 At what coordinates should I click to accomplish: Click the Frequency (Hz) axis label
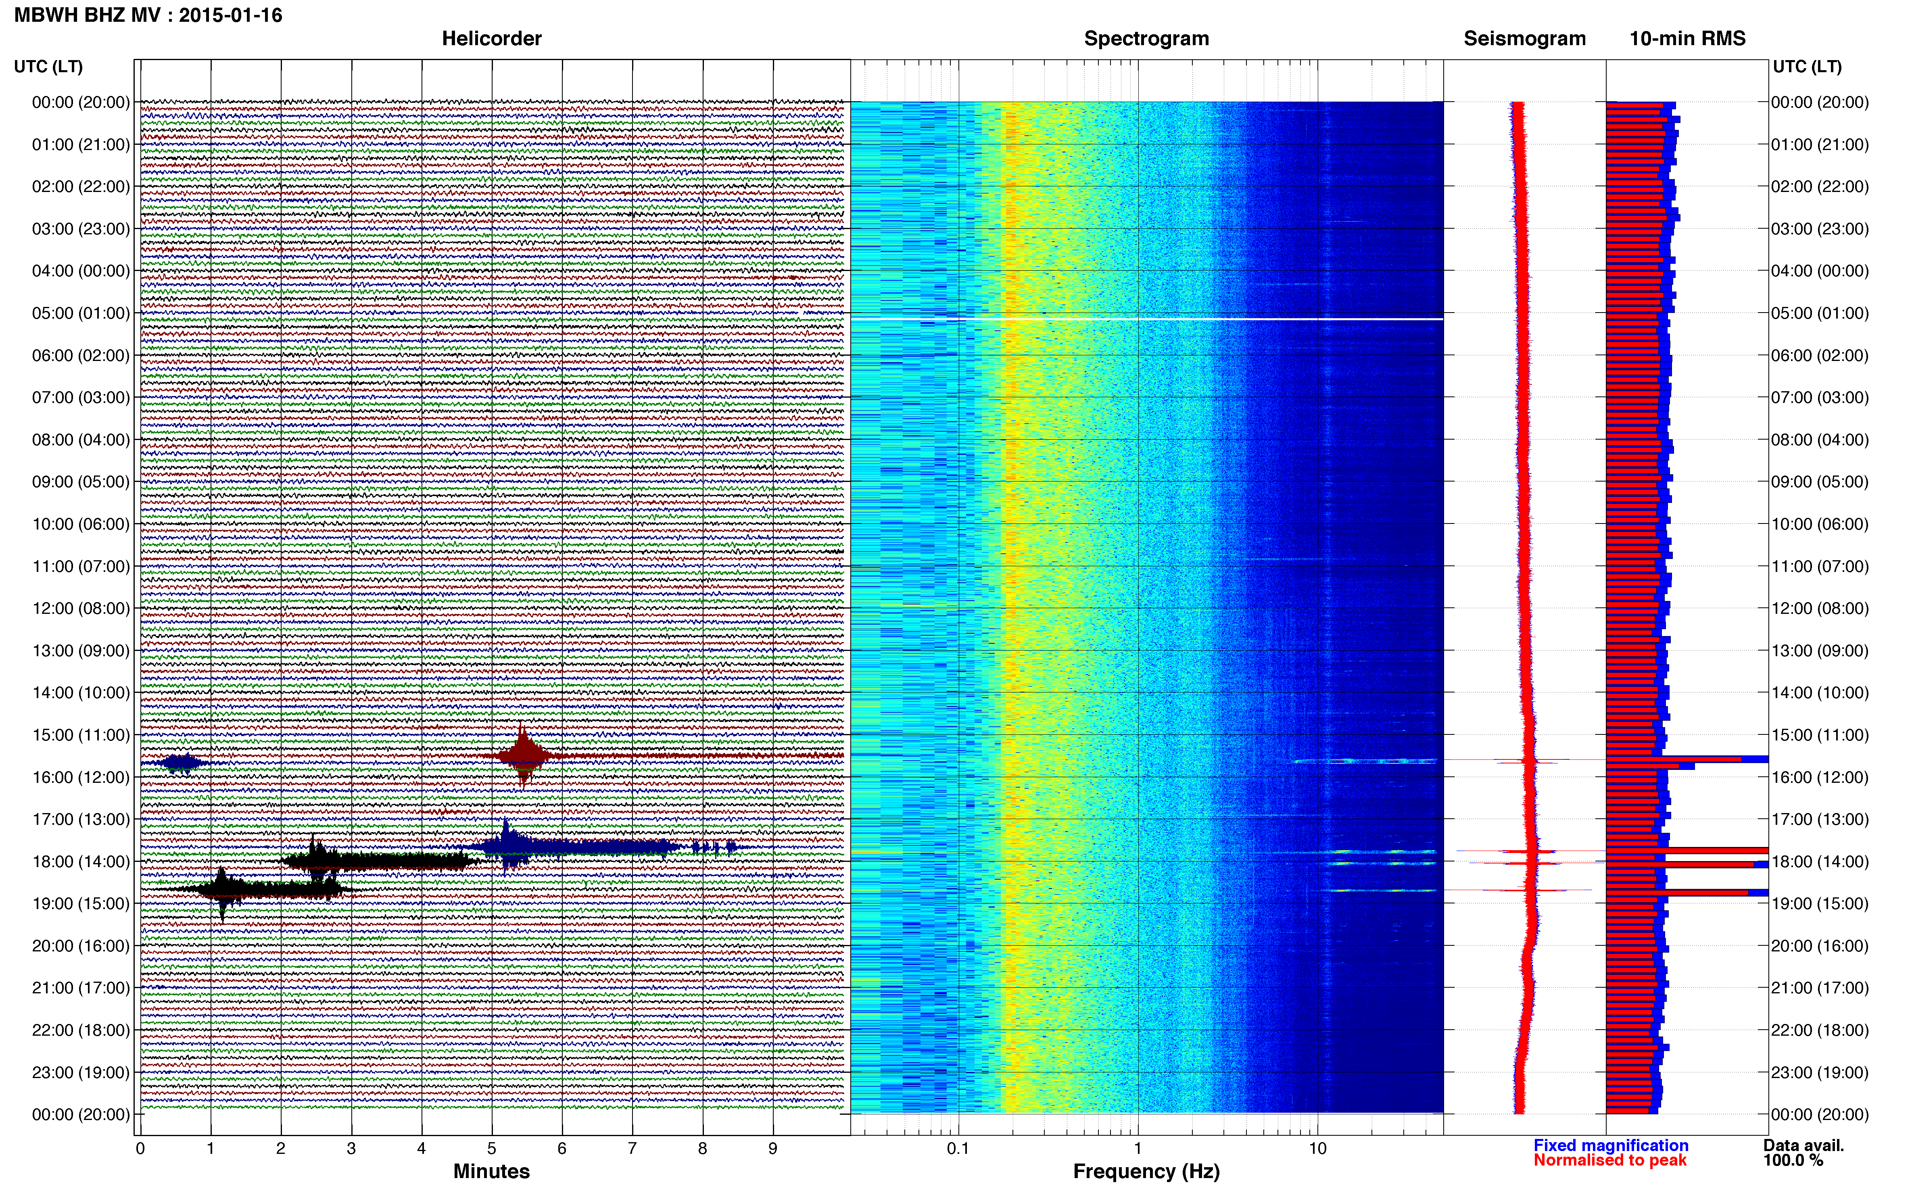click(x=1146, y=1172)
